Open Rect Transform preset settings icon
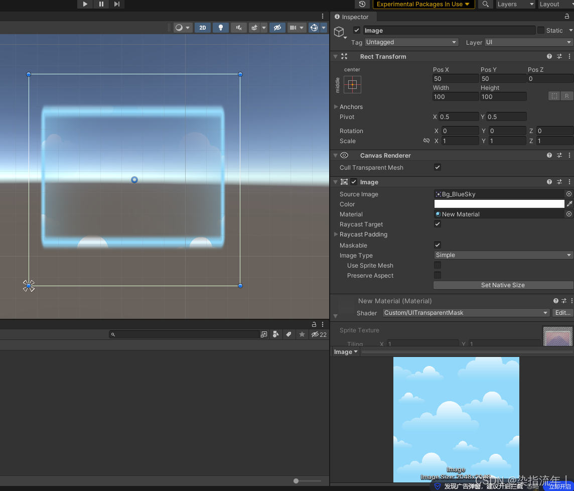574x491 pixels. point(559,56)
